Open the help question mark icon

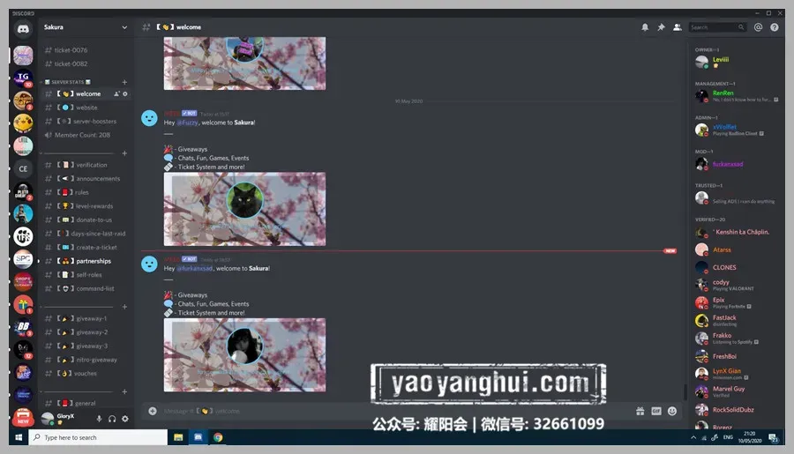point(775,27)
